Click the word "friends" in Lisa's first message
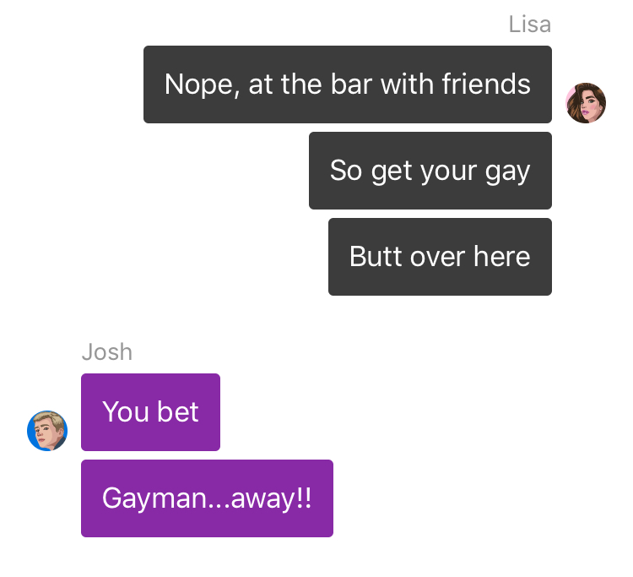 (486, 84)
